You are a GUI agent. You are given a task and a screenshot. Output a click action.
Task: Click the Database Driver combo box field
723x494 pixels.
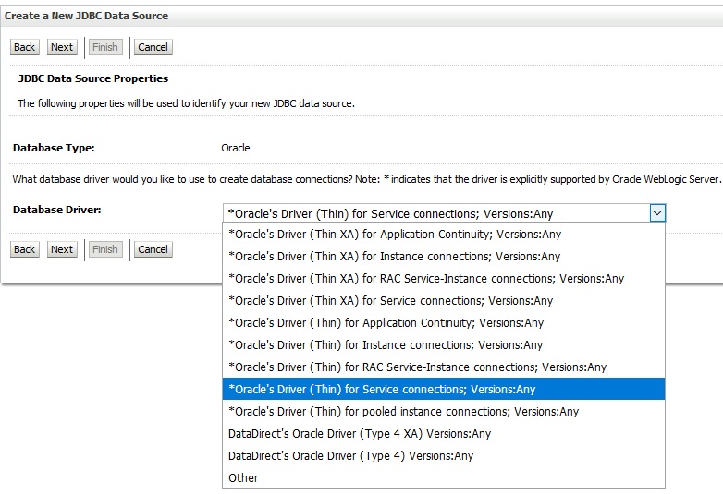tap(435, 213)
